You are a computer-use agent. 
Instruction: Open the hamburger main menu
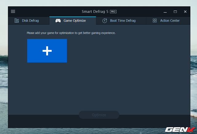point(13,11)
